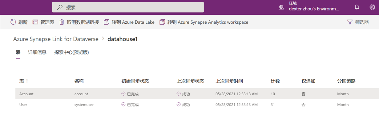Image resolution: width=379 pixels, height=123 pixels.
Task: Click the account name cell
Action: 81,94
